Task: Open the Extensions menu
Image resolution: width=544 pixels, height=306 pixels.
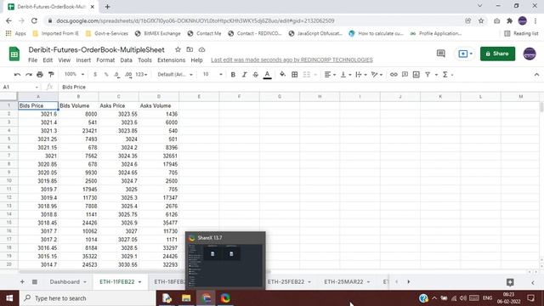Action: point(171,60)
